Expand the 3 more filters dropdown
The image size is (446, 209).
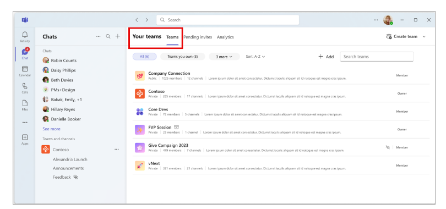pos(224,57)
